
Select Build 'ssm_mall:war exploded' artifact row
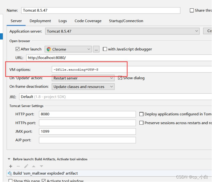[109, 173]
